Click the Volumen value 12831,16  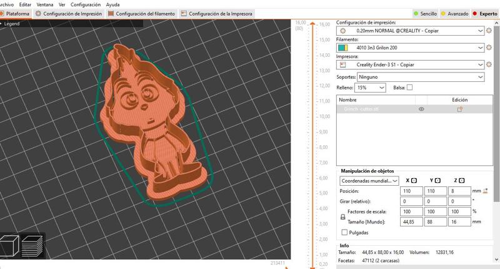pyautogui.click(x=444, y=252)
